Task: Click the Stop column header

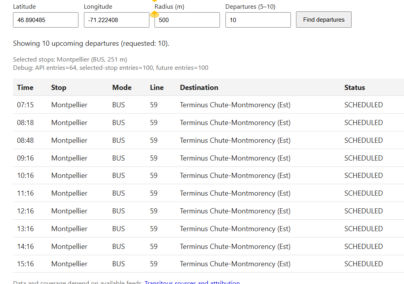Action: [59, 88]
